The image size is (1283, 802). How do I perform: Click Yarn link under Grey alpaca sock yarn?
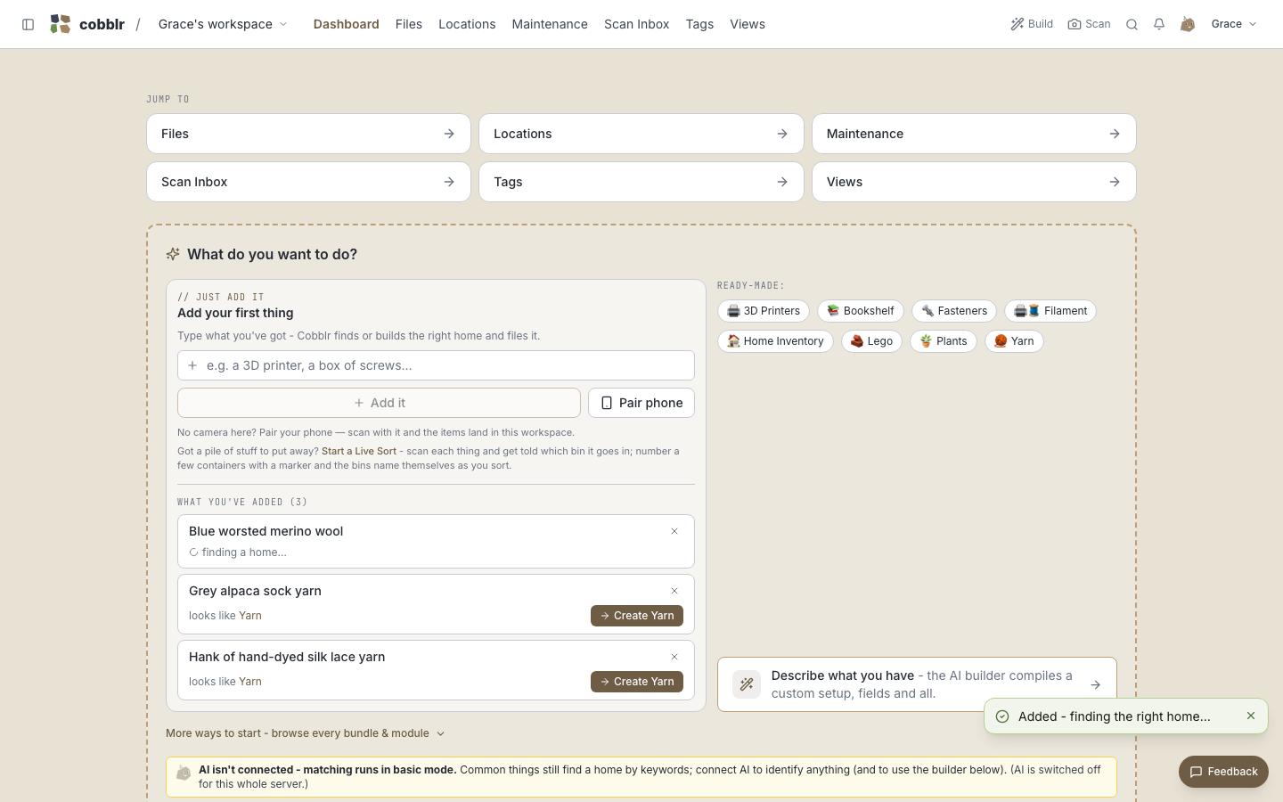click(250, 616)
